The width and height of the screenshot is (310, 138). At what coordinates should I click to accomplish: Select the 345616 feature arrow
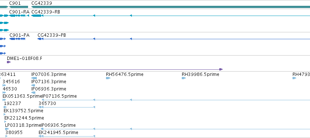(x=4, y=85)
